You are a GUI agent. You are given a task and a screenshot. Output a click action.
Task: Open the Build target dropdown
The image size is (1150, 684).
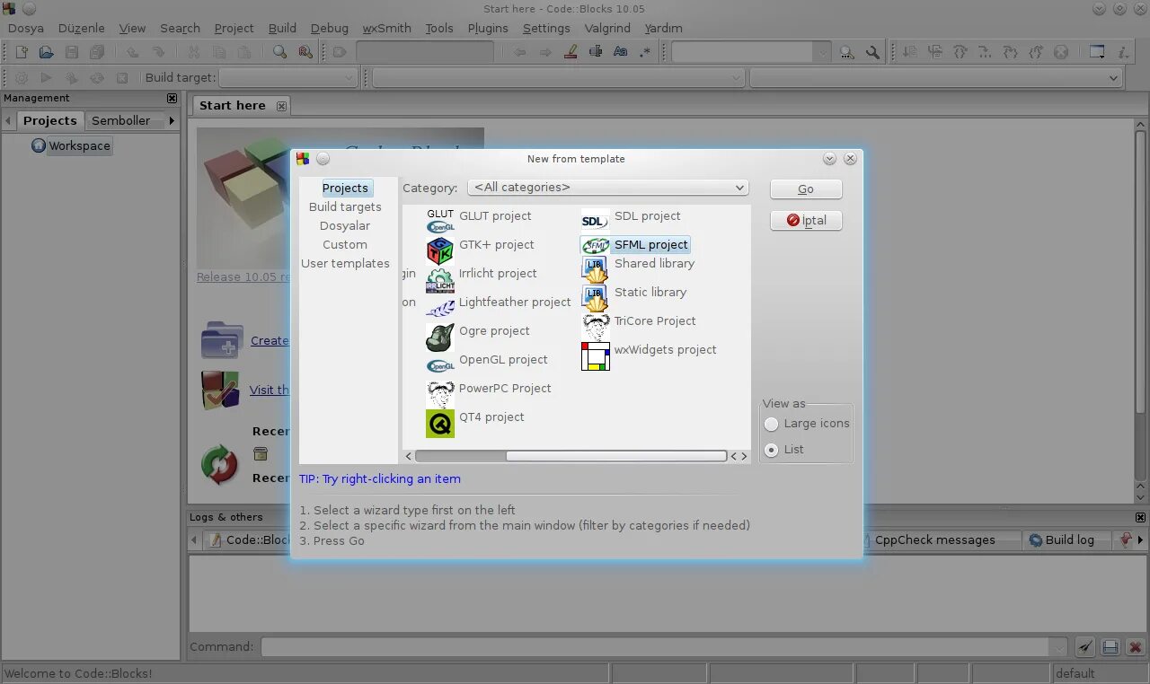coord(288,78)
